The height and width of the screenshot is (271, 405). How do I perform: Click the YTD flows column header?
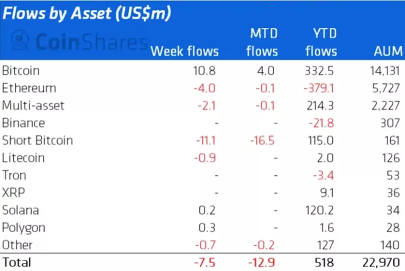(321, 42)
